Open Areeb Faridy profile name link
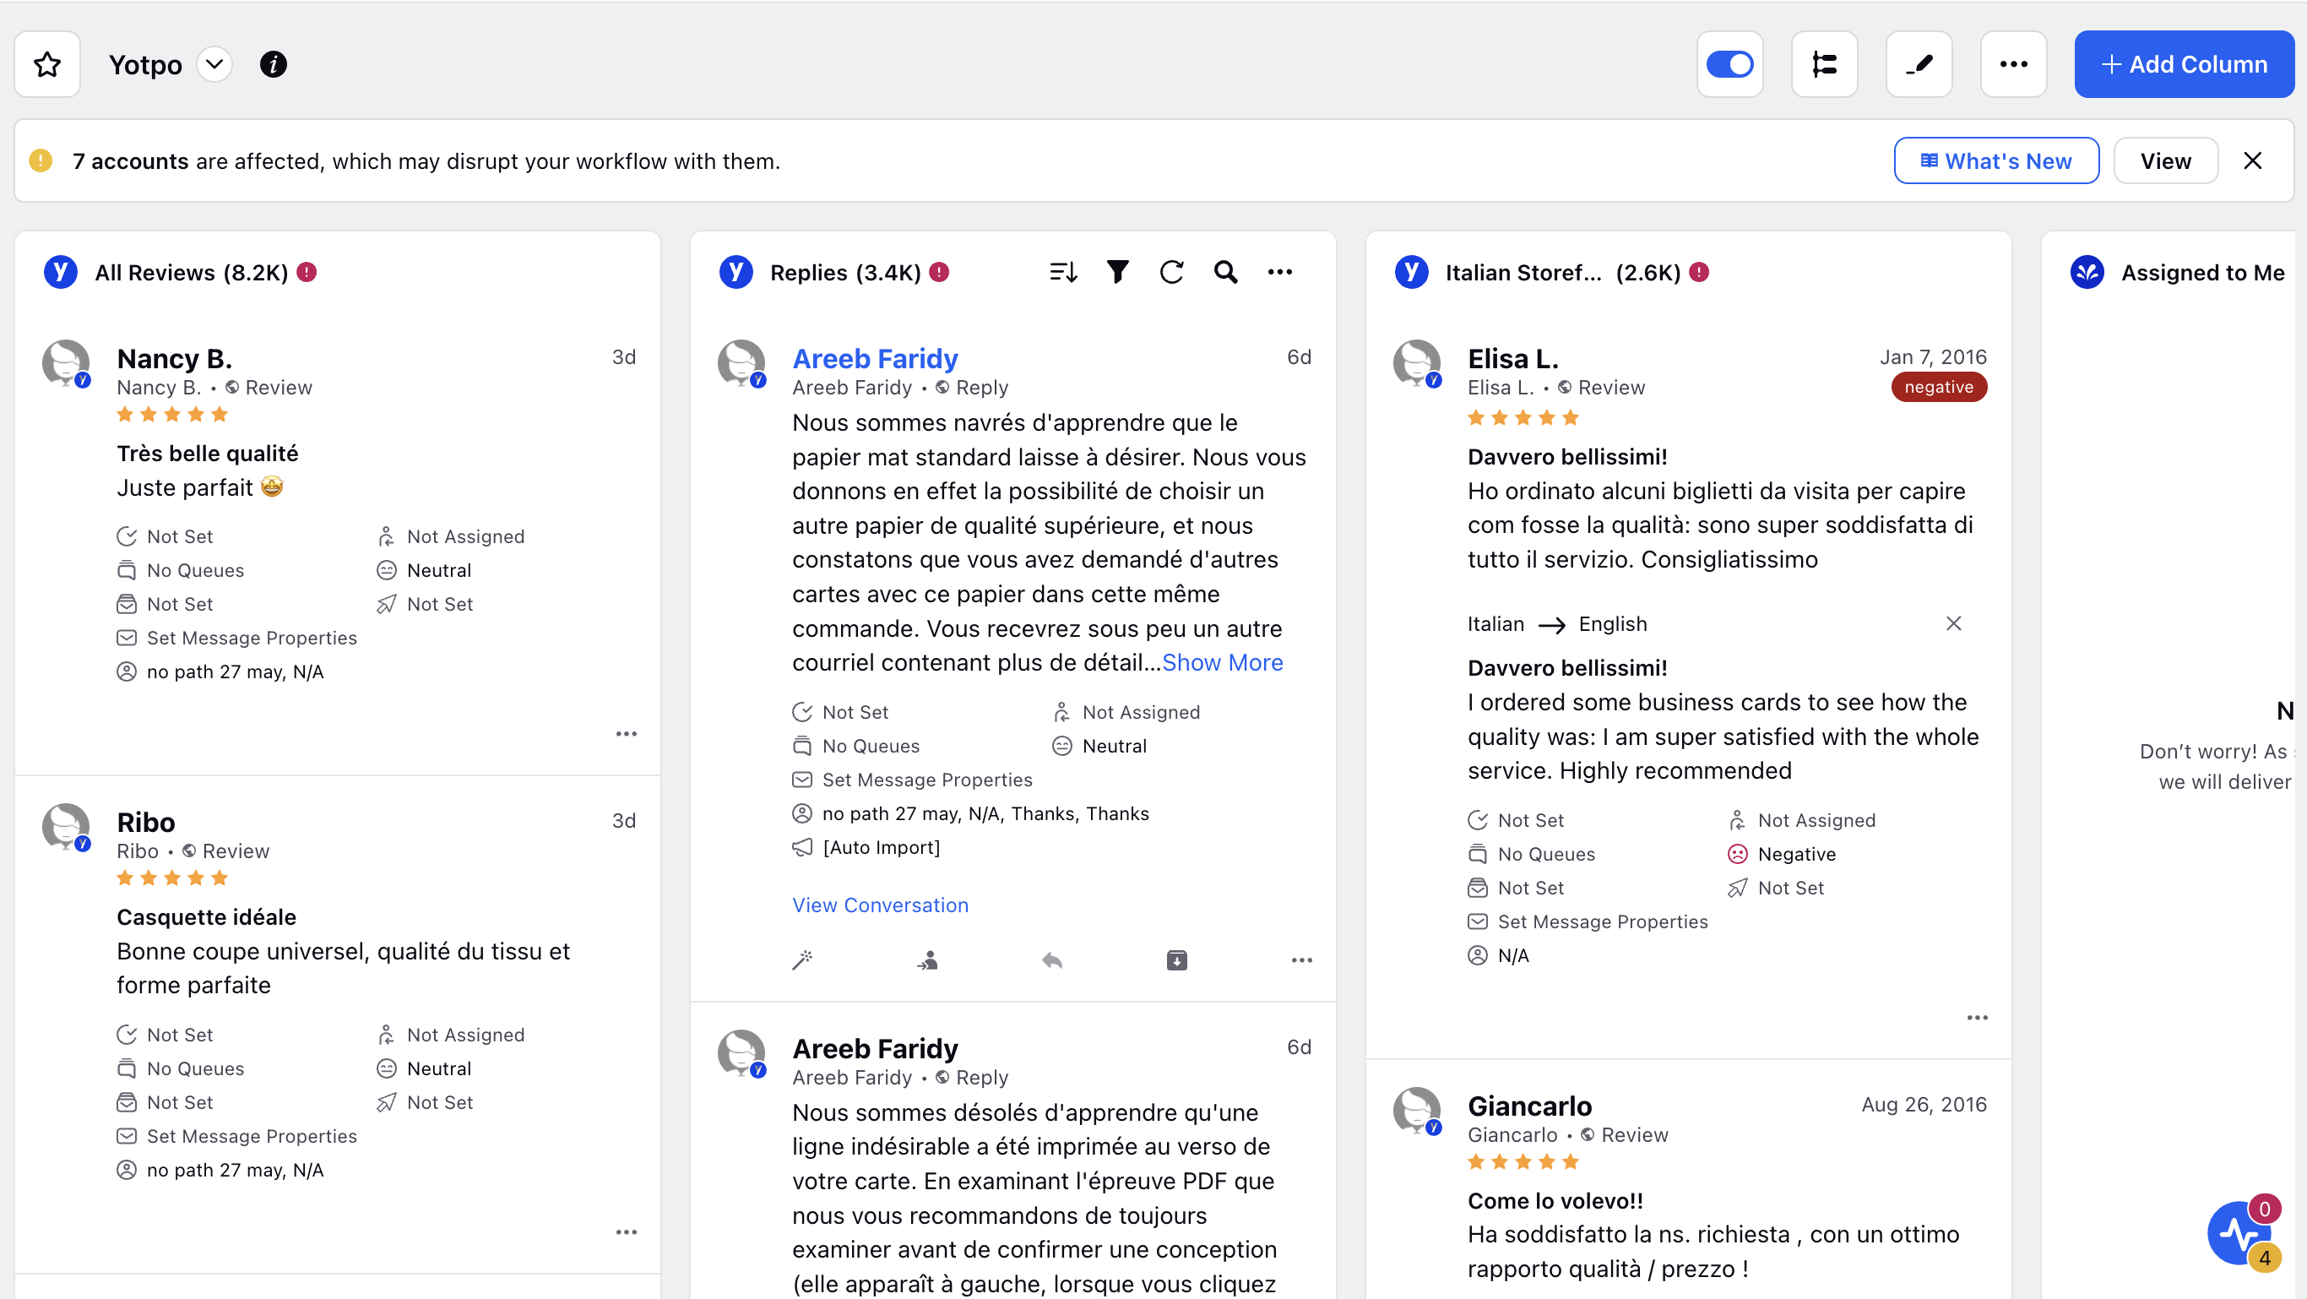 click(875, 358)
